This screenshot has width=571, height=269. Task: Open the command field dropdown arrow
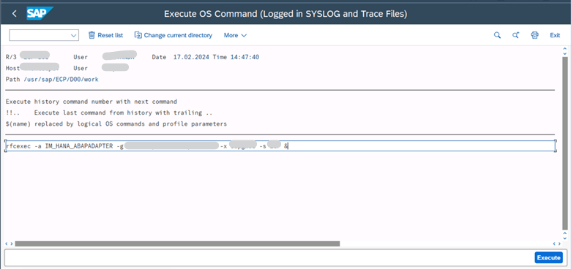click(73, 35)
